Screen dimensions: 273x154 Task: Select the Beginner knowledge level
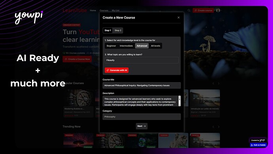(x=111, y=46)
